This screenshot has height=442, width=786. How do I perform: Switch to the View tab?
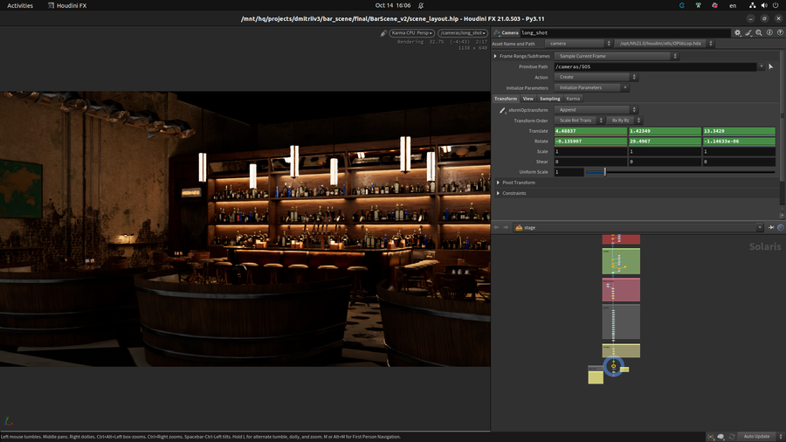(527, 99)
